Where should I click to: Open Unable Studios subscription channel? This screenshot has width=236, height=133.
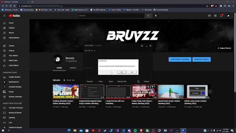pyautogui.click(x=15, y=77)
